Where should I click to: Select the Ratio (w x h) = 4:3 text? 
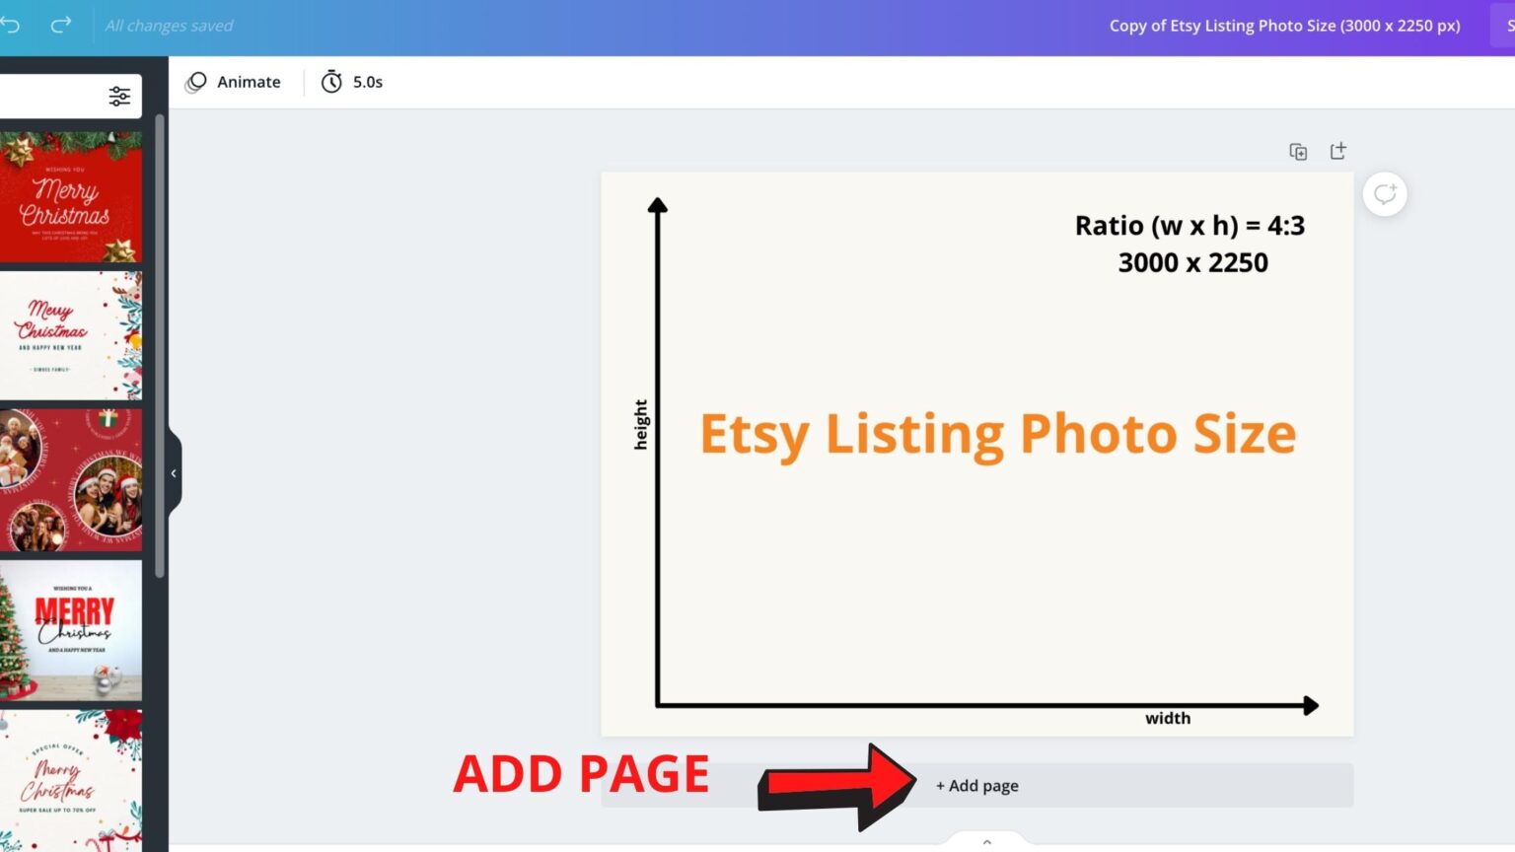[x=1190, y=226]
